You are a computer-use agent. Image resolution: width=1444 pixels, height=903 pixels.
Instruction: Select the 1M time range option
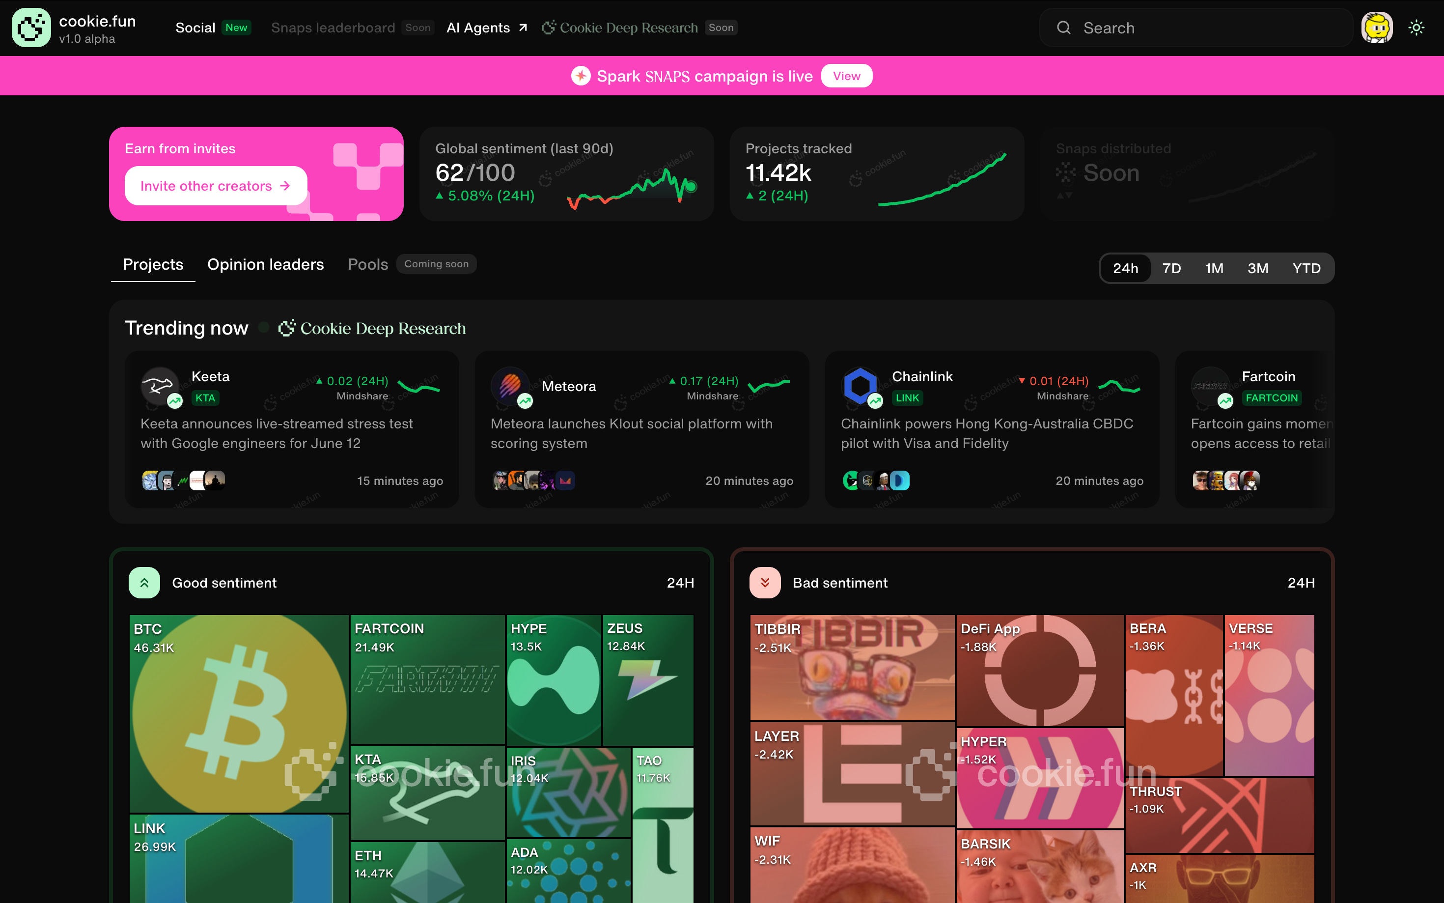pos(1214,268)
